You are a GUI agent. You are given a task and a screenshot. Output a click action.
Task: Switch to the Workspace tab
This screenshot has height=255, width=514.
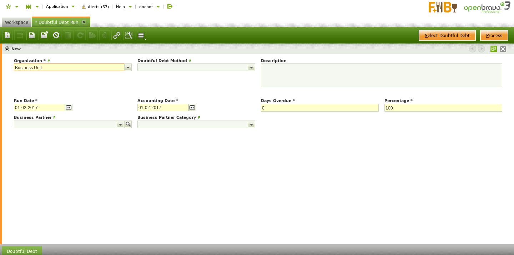click(x=16, y=22)
